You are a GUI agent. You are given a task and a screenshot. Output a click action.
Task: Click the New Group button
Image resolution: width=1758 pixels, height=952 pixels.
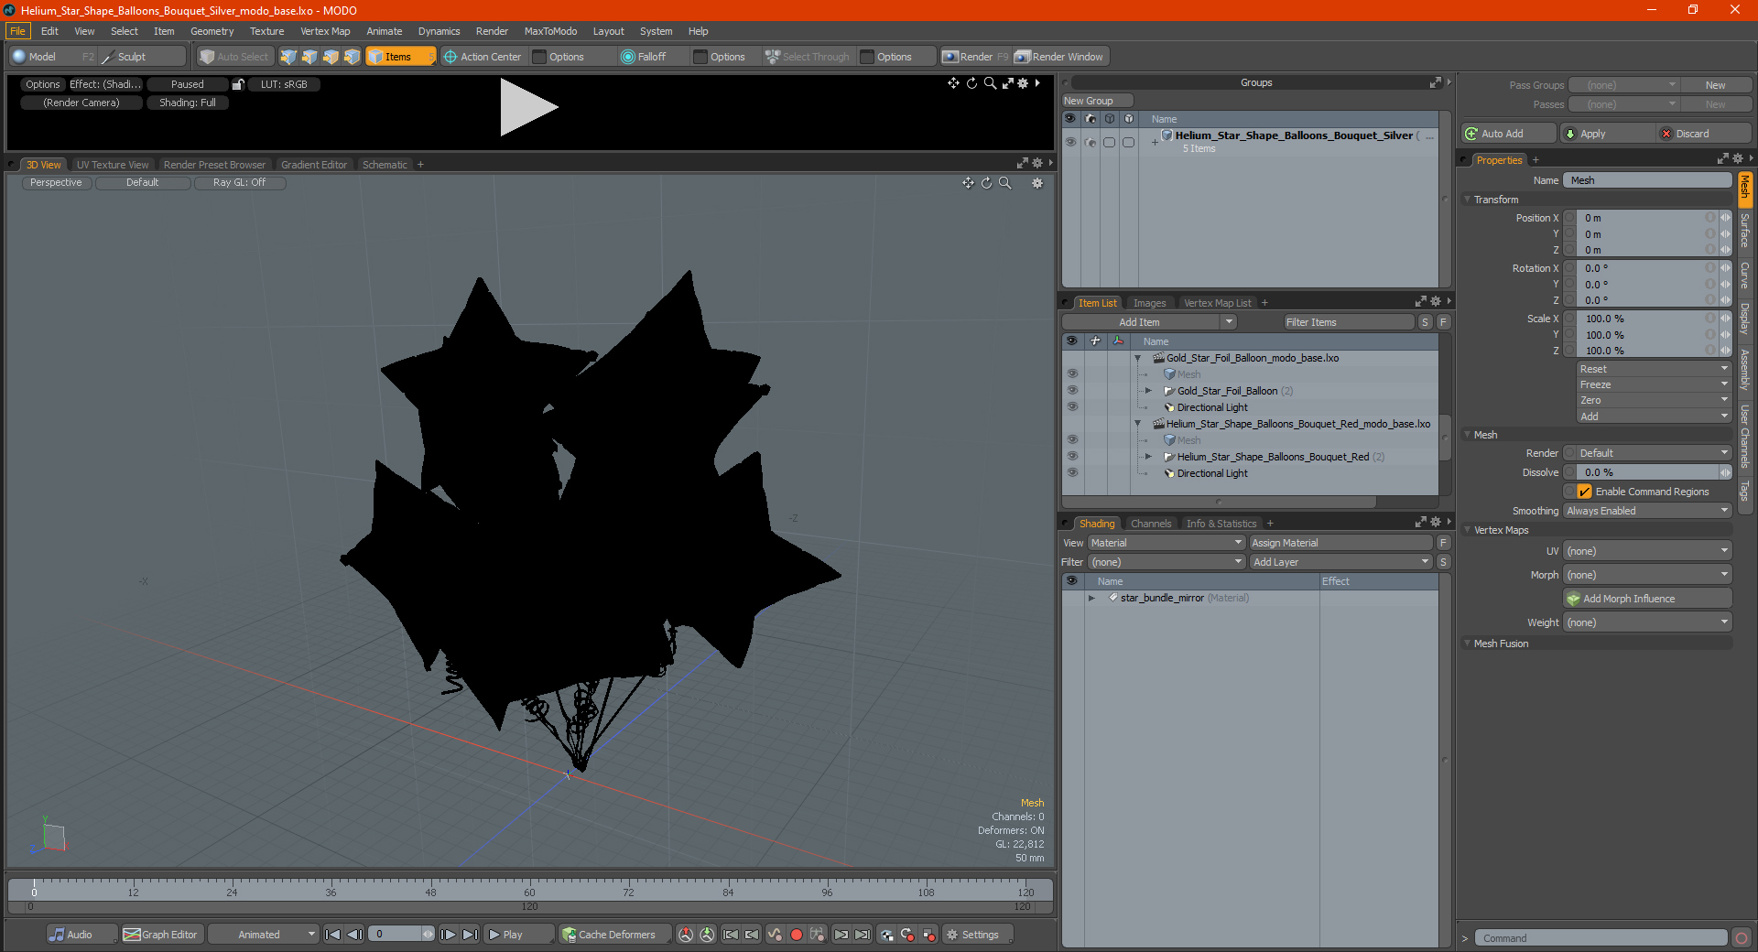click(x=1097, y=101)
